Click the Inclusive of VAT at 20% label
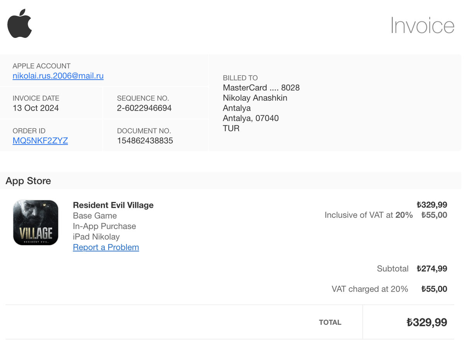Screen dimensions: 464x350 (368, 215)
